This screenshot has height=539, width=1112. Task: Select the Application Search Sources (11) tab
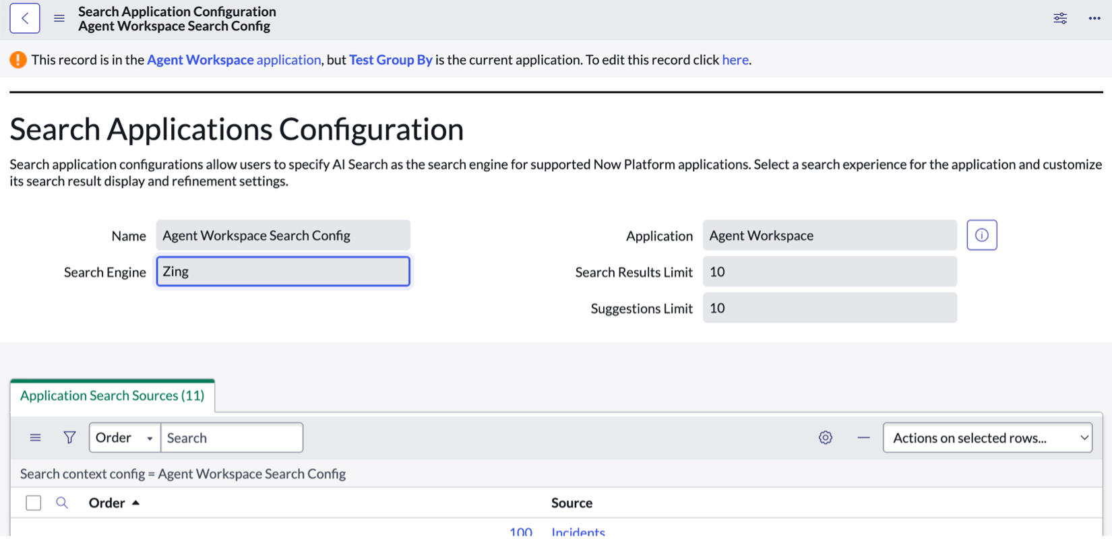pos(113,395)
